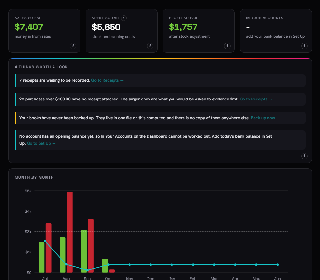Screen dimensions: 320x280
Task: Click the green October sales bar
Action: (105, 265)
